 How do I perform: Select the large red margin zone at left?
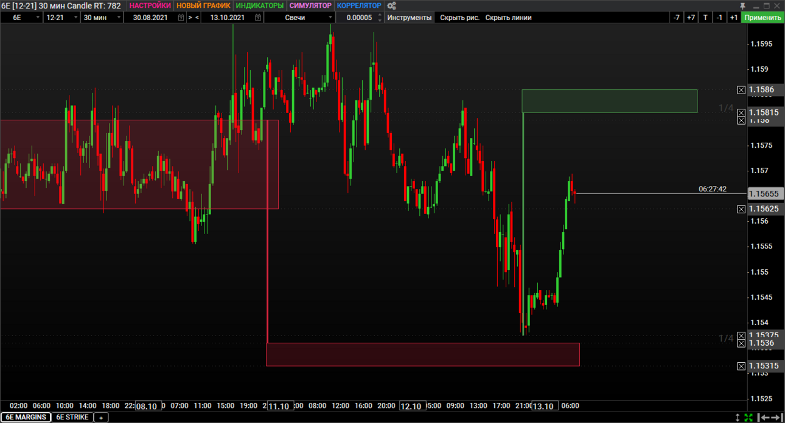(x=139, y=164)
